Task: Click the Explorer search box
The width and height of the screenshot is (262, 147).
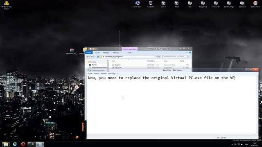Action: point(176,57)
